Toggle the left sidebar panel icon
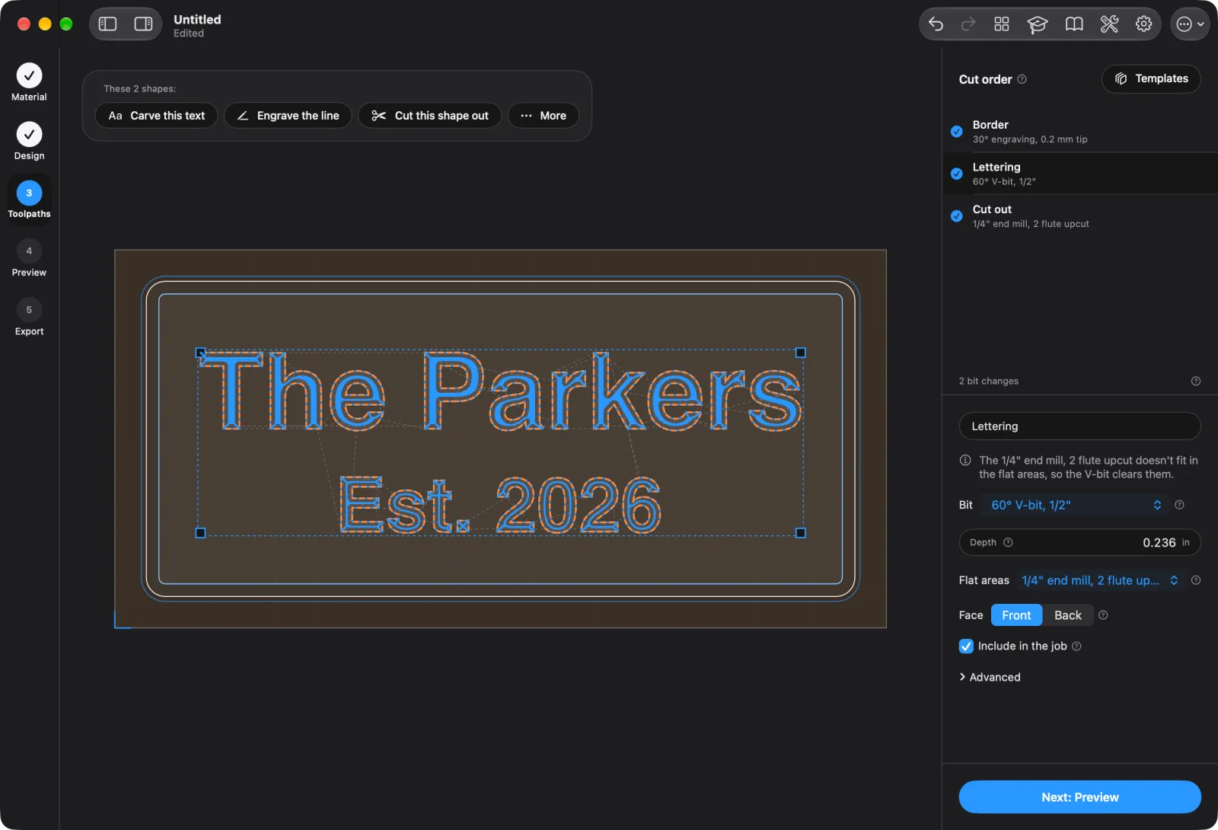The width and height of the screenshot is (1218, 830). (108, 24)
